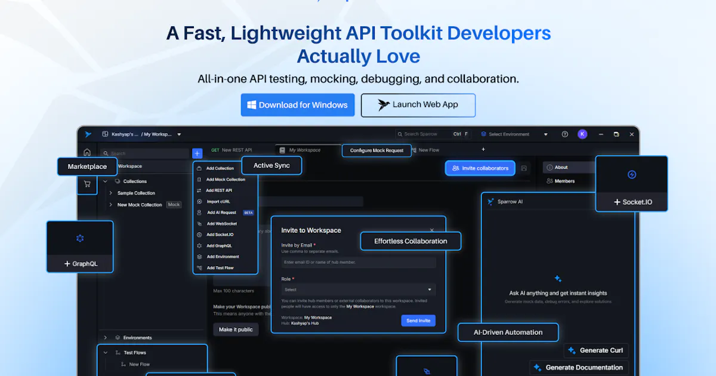Collapse the Test Flows section

coord(106,353)
